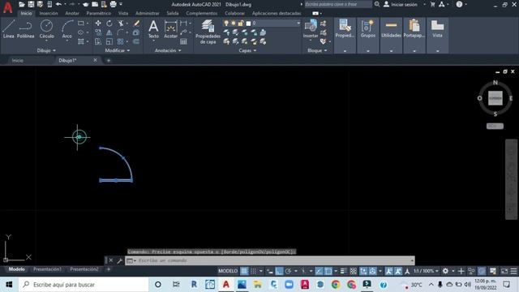The width and height of the screenshot is (519, 292).
Task: Toggle 2D object snap in status bar
Action: tap(328, 271)
